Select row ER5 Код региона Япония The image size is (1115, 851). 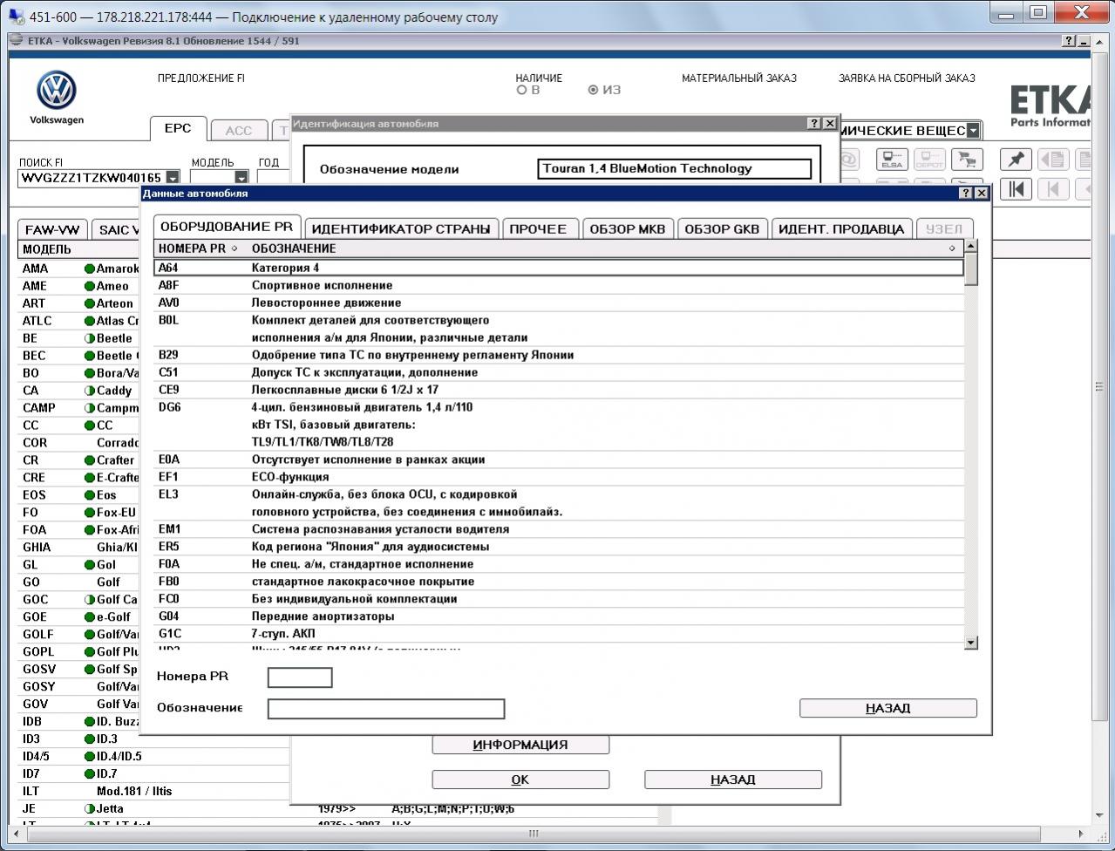tap(559, 547)
